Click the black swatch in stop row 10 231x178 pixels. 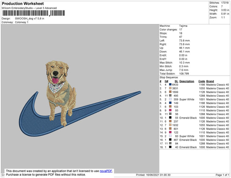click(170, 117)
